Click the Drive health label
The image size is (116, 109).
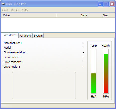(12, 67)
